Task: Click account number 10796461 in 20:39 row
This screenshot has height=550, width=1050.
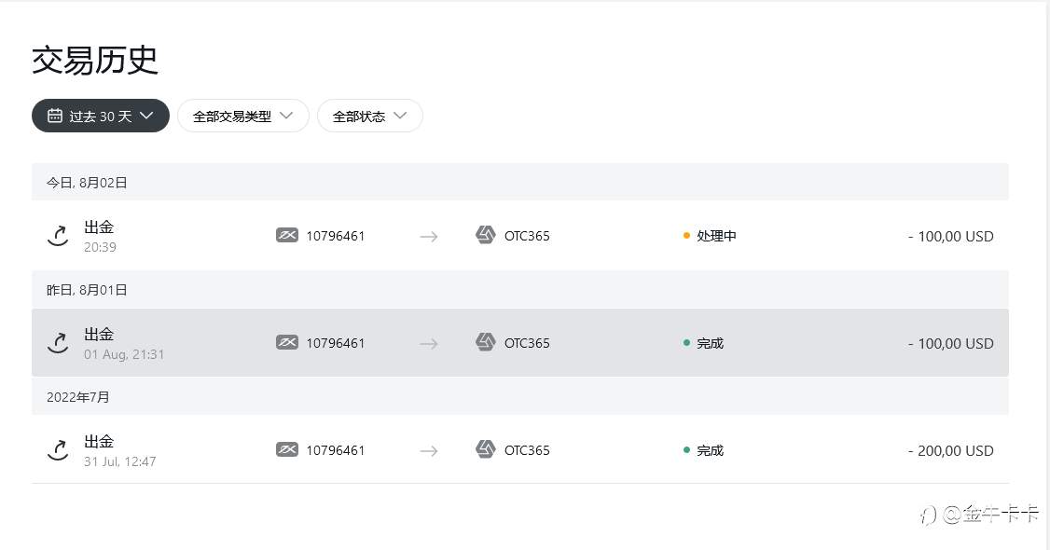Action: click(x=336, y=236)
